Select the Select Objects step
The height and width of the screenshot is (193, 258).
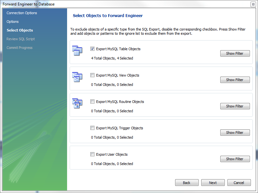(x=20, y=30)
